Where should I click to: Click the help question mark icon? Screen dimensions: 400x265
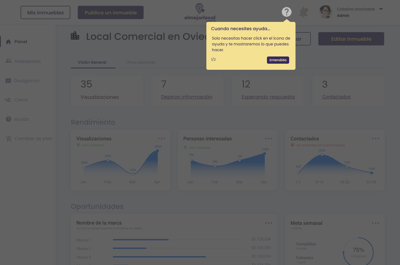pos(287,12)
